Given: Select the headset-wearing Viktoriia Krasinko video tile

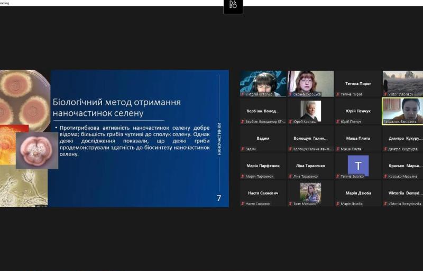Looking at the screenshot, I should pyautogui.click(x=263, y=84).
